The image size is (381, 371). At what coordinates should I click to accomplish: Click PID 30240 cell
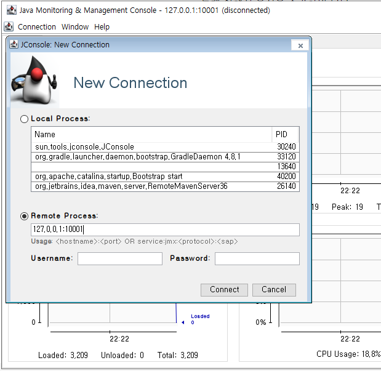(x=286, y=147)
